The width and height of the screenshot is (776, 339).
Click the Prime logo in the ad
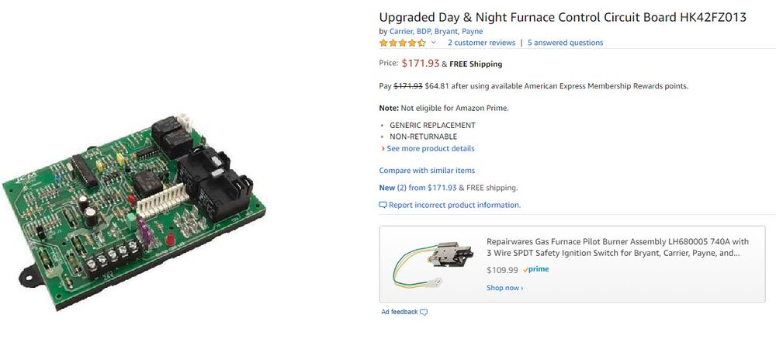click(535, 269)
